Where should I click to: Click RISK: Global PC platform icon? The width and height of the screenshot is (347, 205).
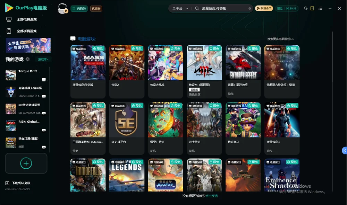44,130
